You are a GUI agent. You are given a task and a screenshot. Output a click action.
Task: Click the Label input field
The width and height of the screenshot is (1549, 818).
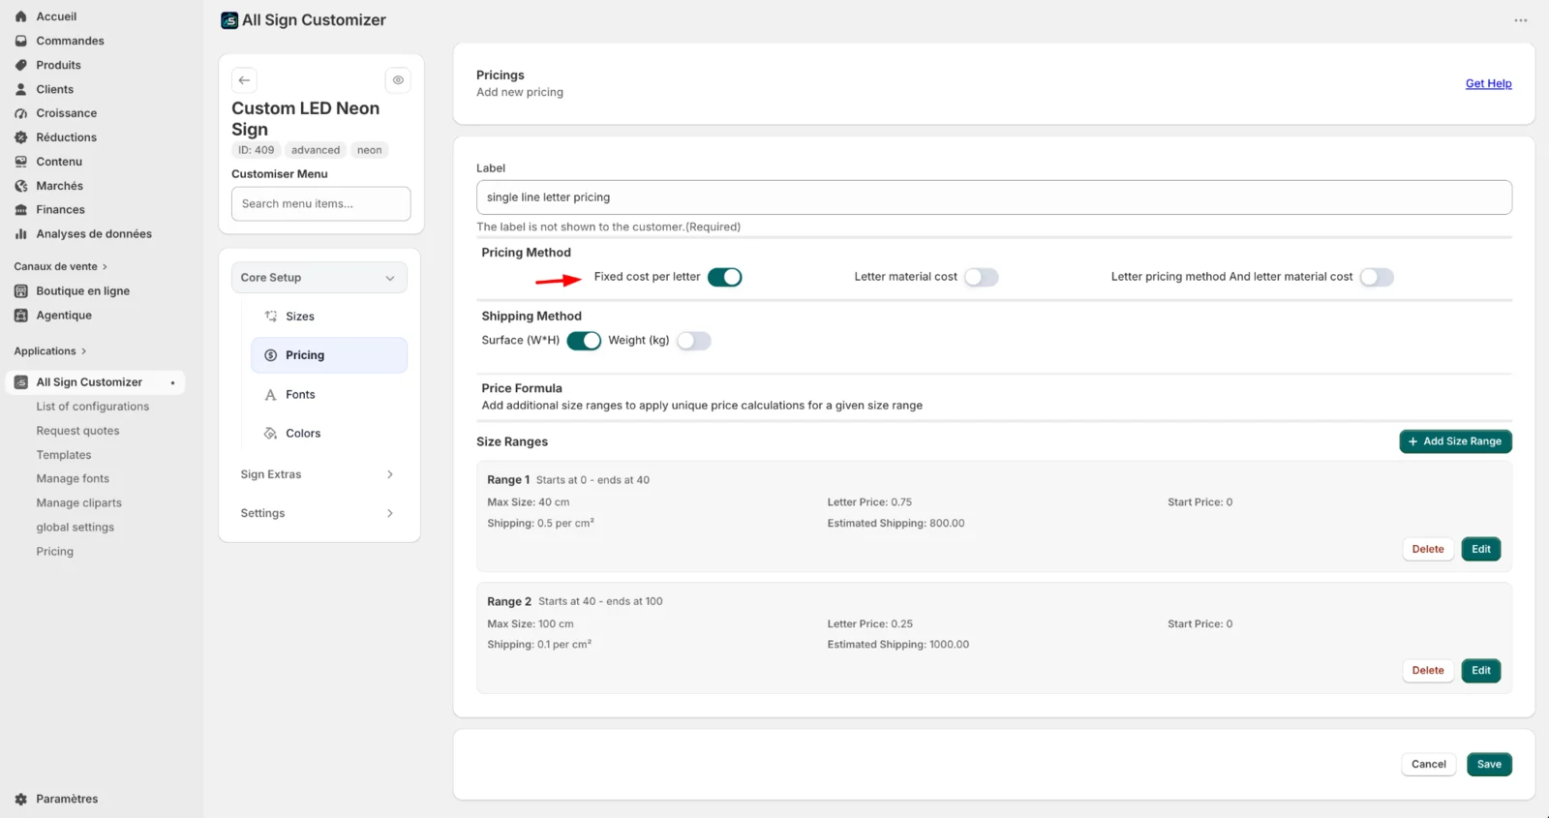(x=993, y=197)
